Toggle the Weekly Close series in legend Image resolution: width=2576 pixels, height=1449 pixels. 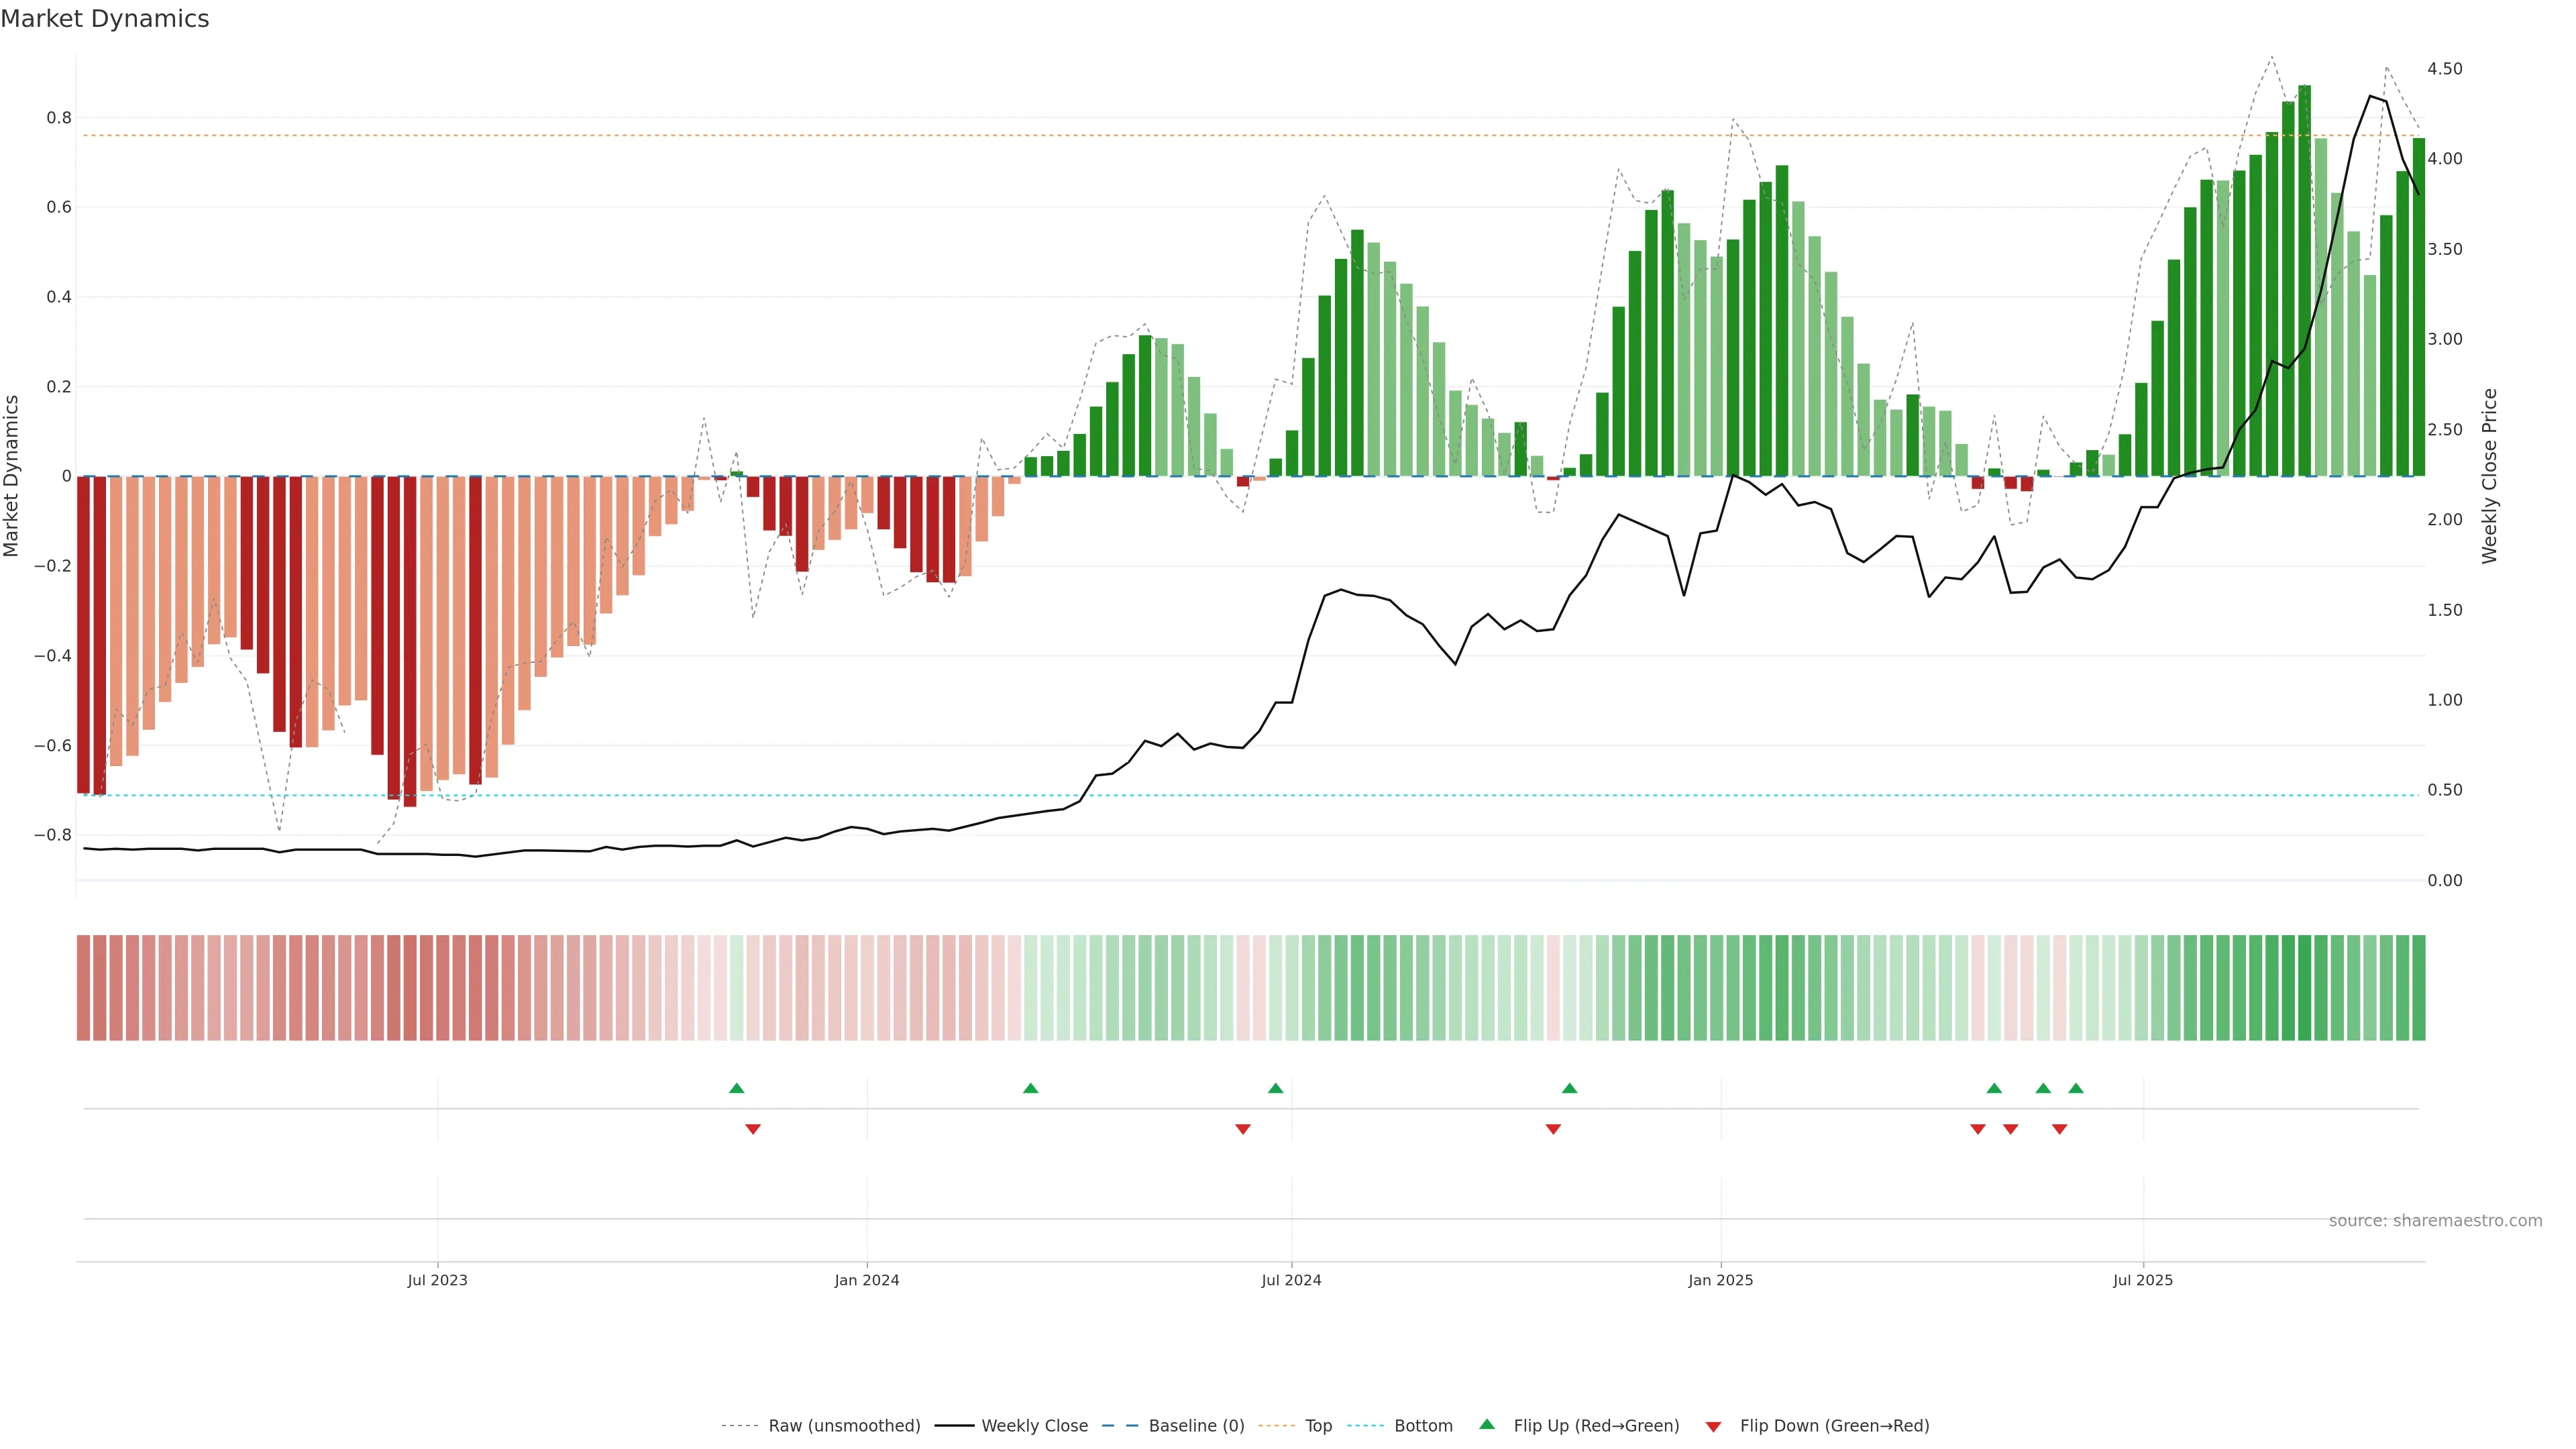pyautogui.click(x=1034, y=1426)
